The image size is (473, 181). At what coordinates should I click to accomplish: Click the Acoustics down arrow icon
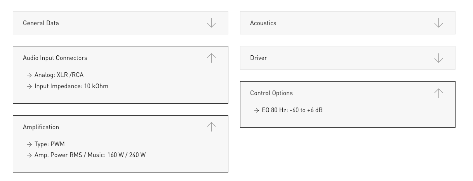coord(438,23)
